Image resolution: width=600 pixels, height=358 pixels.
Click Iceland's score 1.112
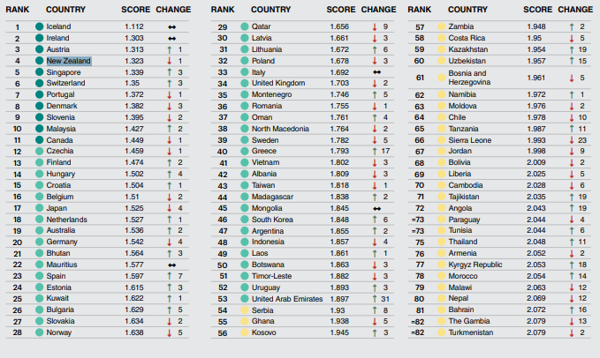pyautogui.click(x=134, y=26)
